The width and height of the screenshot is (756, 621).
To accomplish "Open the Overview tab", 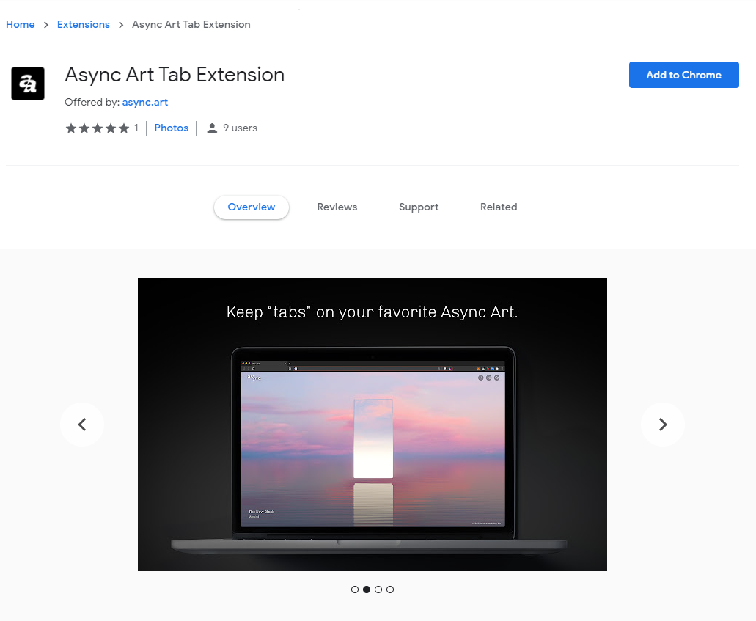I will tap(252, 207).
